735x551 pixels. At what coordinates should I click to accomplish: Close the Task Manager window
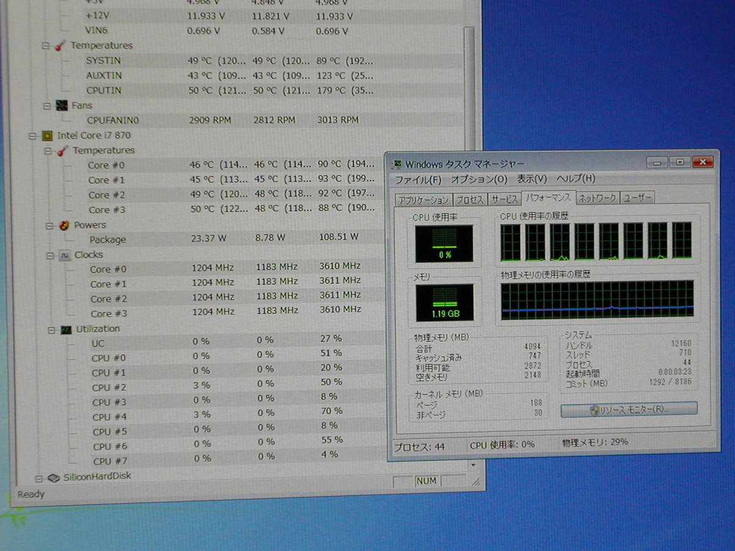pyautogui.click(x=703, y=162)
